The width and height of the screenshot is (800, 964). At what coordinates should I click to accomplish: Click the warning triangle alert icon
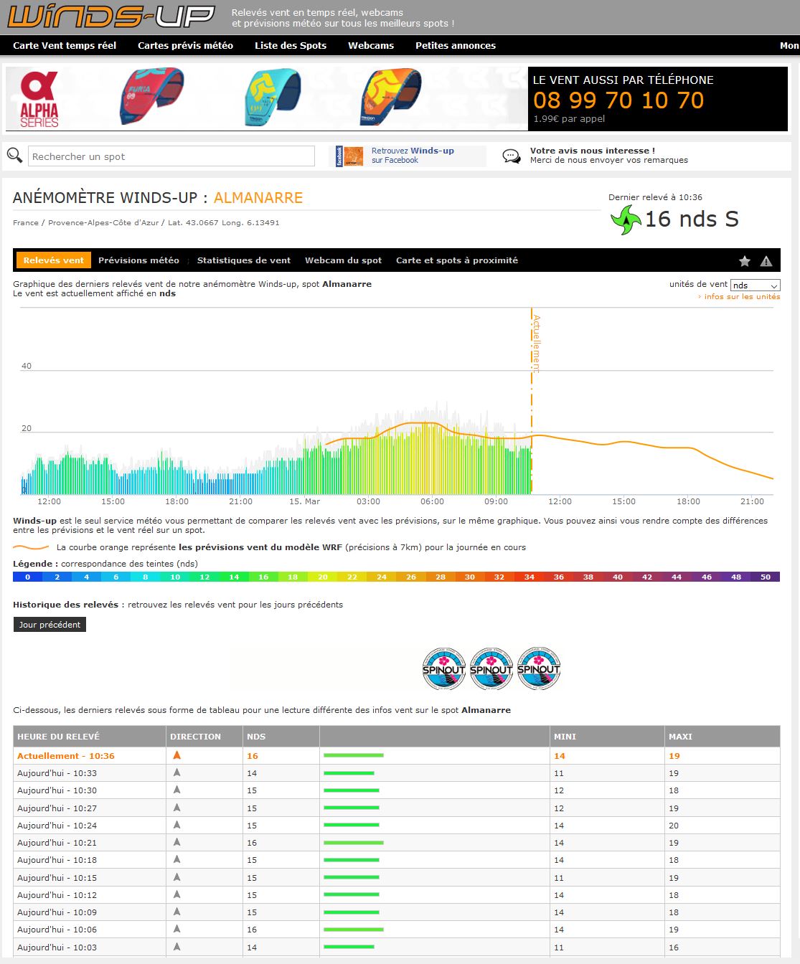[766, 261]
